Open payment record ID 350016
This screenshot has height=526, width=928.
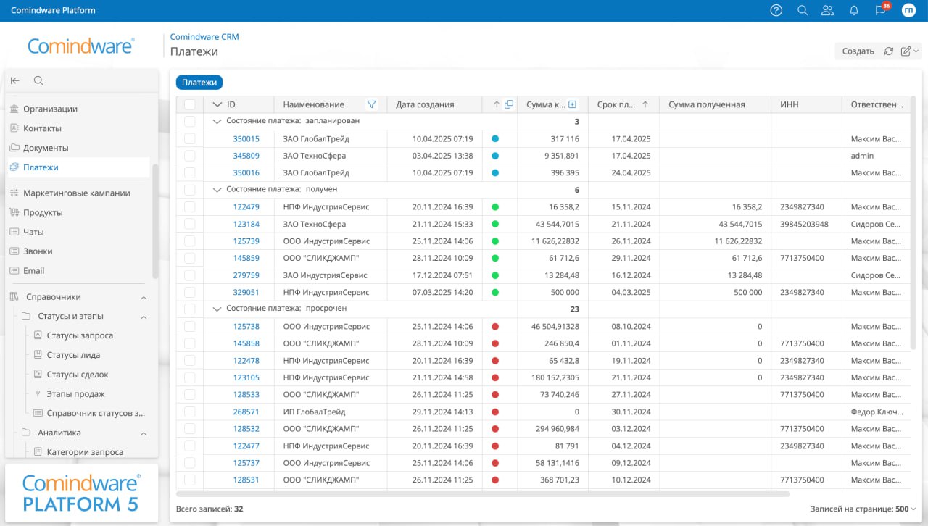pos(246,172)
